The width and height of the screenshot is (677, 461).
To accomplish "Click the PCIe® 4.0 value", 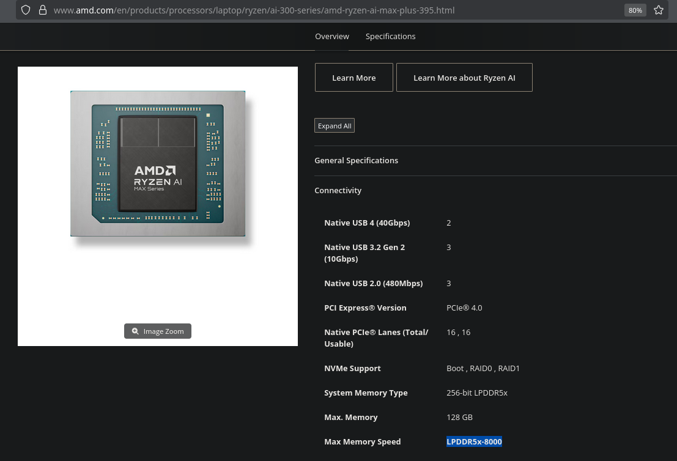I will click(464, 308).
